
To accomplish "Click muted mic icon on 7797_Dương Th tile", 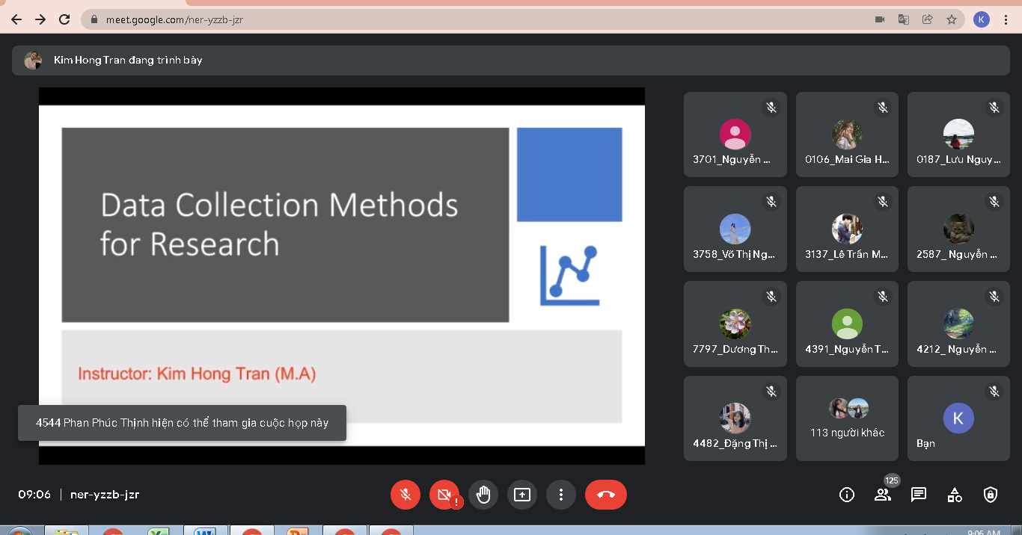I will click(x=771, y=297).
